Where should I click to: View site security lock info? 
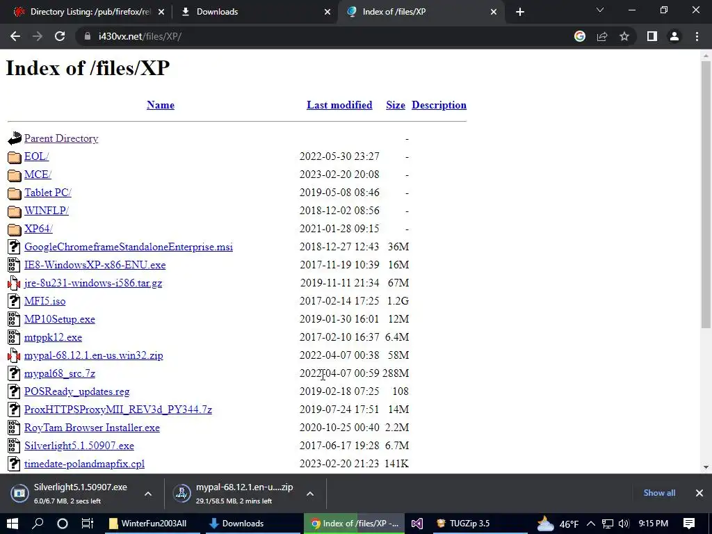[87, 36]
